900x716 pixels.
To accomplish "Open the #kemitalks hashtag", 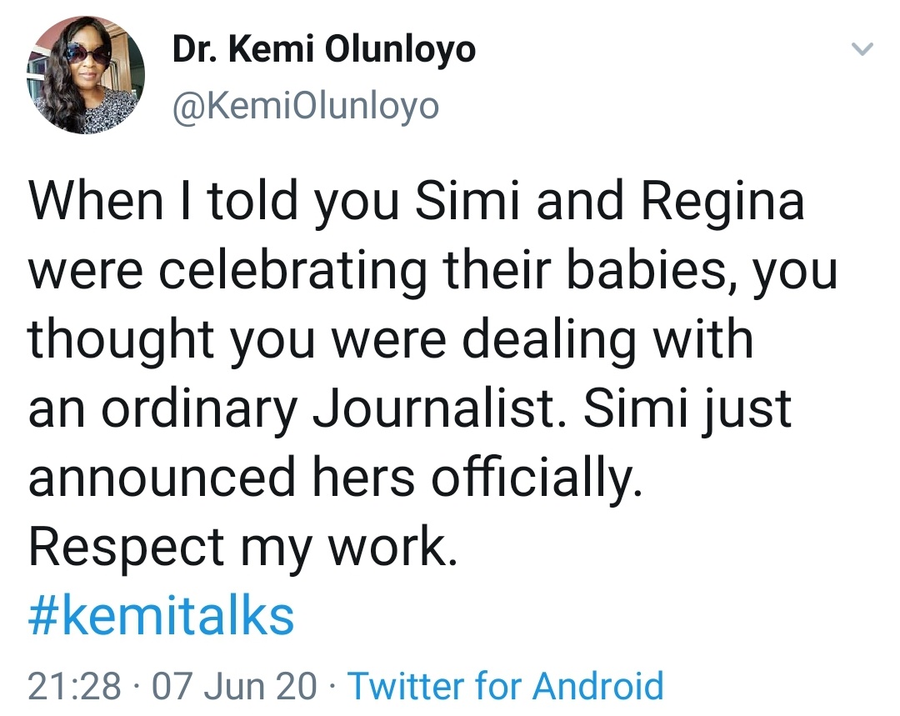I will (162, 616).
